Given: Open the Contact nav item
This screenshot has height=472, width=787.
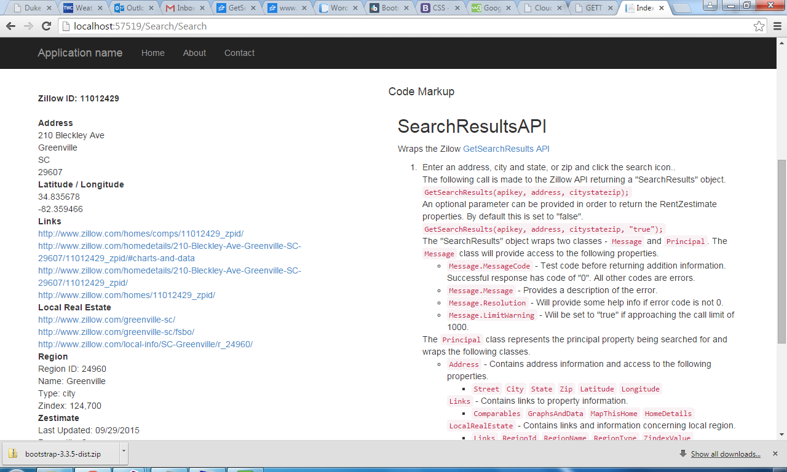Looking at the screenshot, I should (x=239, y=53).
